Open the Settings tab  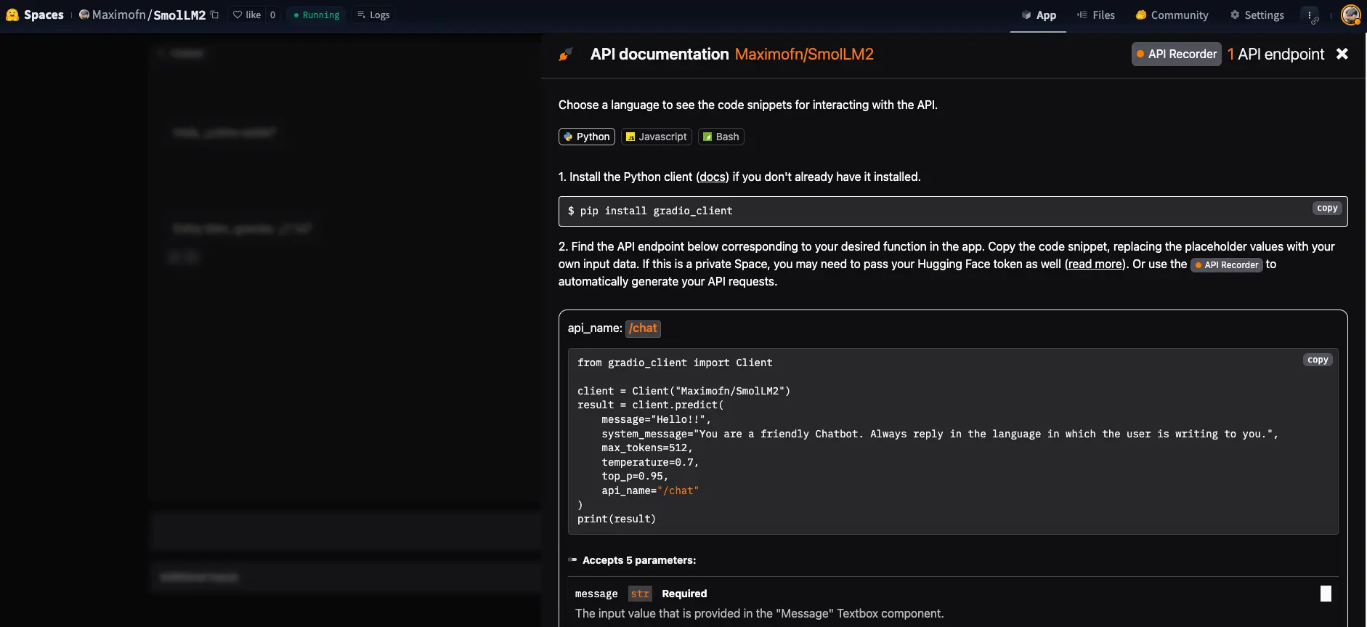click(1257, 15)
